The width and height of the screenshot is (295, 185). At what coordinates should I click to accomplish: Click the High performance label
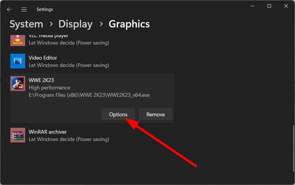point(49,87)
